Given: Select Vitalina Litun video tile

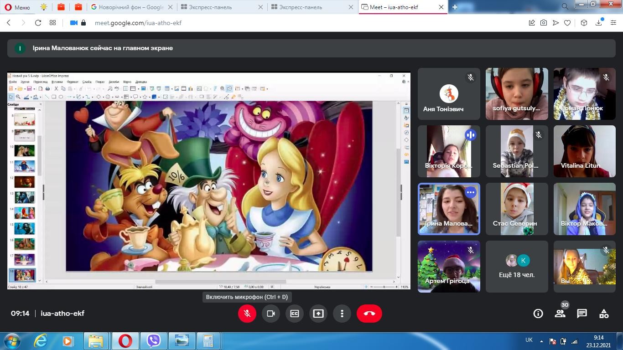Looking at the screenshot, I should [x=585, y=151].
